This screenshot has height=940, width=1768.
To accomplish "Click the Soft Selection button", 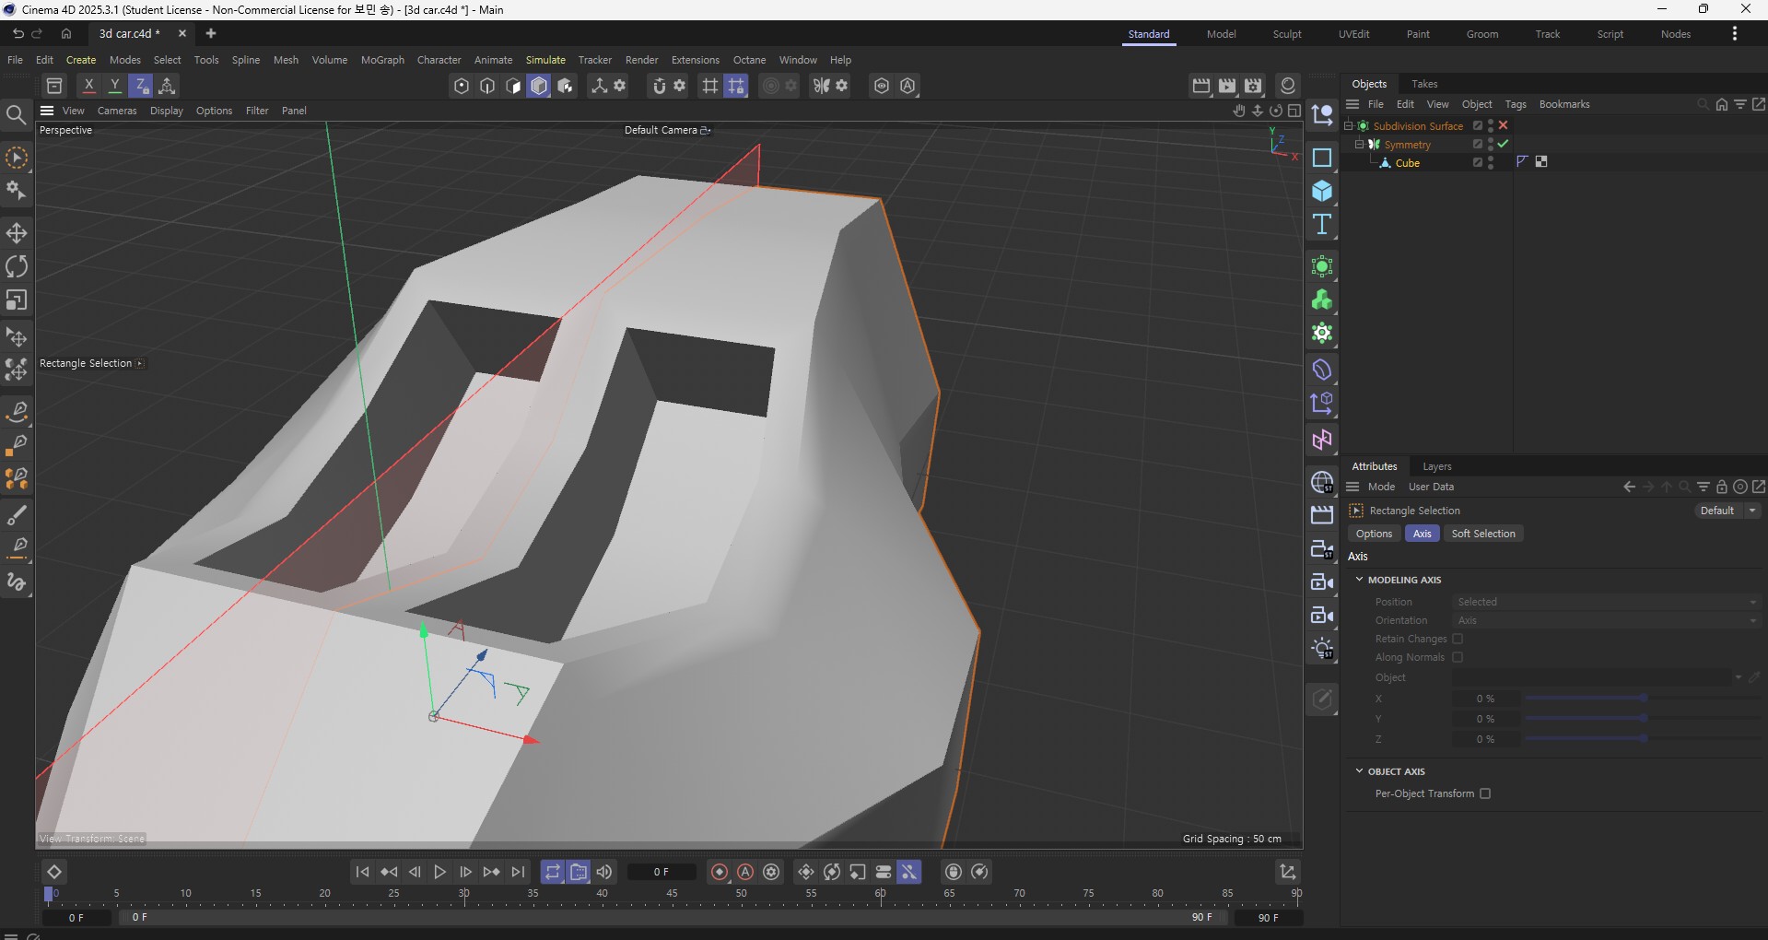I will pos(1482,534).
